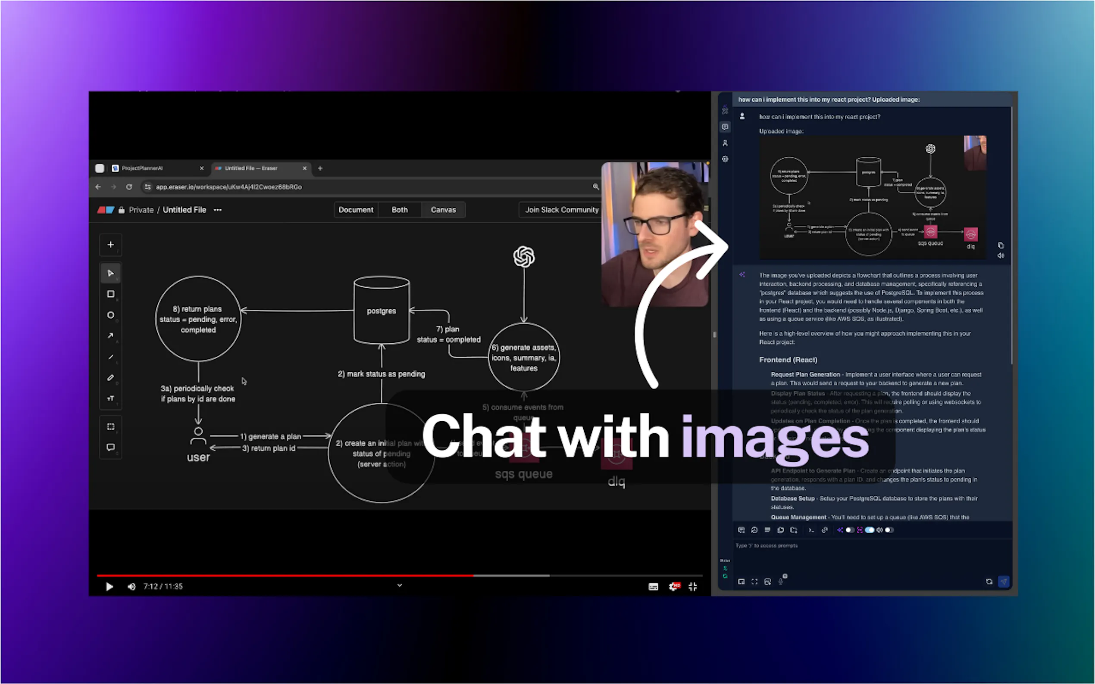The image size is (1095, 684).
Task: Click the image upload icon below input
Action: (x=767, y=582)
